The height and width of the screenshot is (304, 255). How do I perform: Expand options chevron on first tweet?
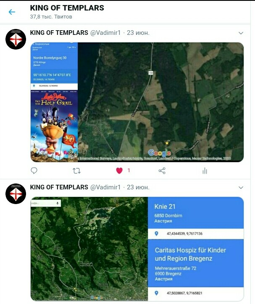coord(241,33)
